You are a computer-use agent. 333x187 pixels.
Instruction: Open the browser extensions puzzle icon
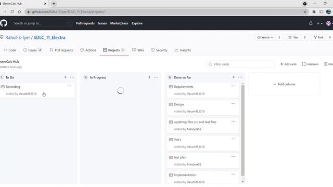[314, 11]
